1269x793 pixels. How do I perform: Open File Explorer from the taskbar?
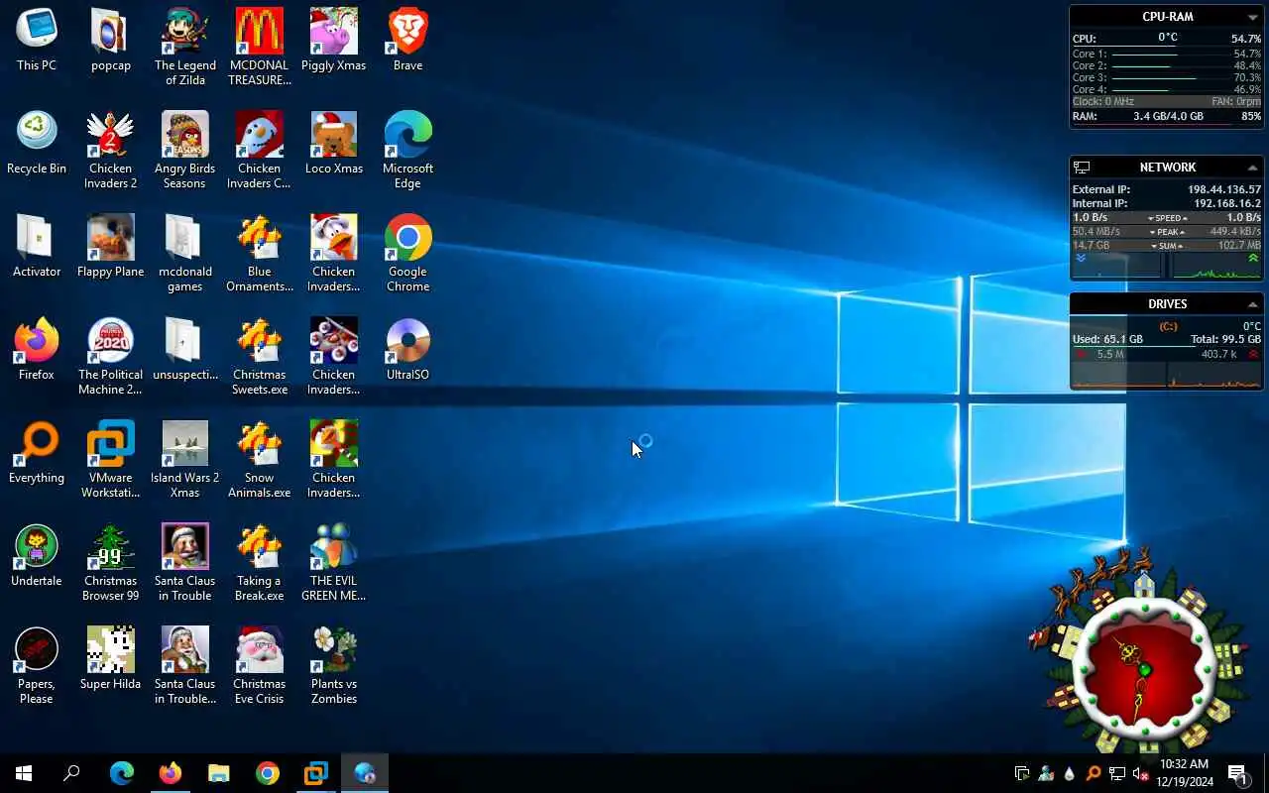coord(219,773)
